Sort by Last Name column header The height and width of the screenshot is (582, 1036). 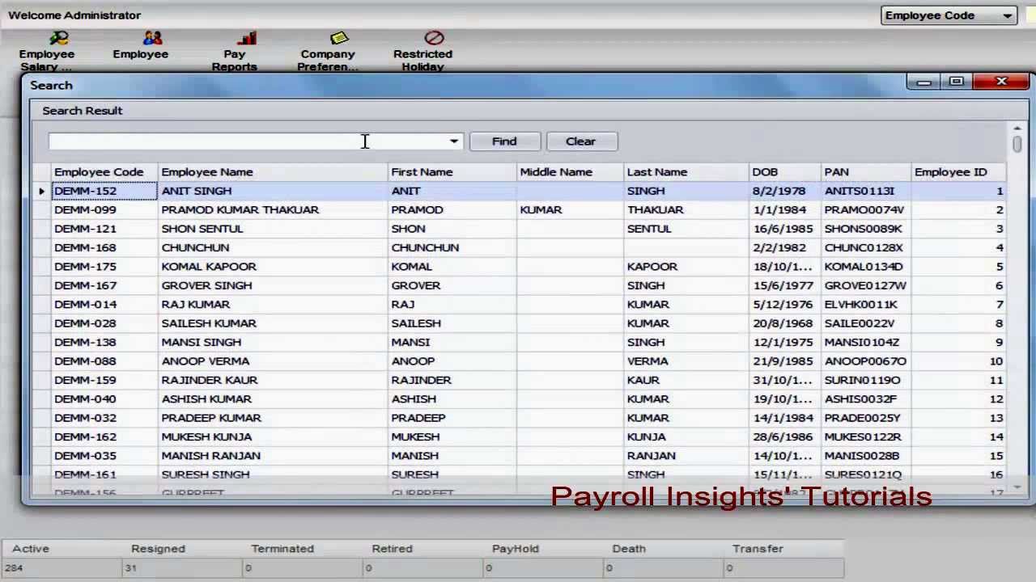[x=686, y=172]
